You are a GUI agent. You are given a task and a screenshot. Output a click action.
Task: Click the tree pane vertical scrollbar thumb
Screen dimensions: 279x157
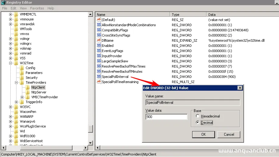pos(90,129)
